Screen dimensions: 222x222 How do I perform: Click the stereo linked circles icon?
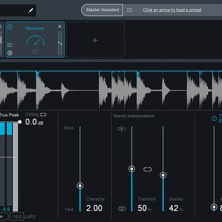pyautogui.click(x=122, y=209)
